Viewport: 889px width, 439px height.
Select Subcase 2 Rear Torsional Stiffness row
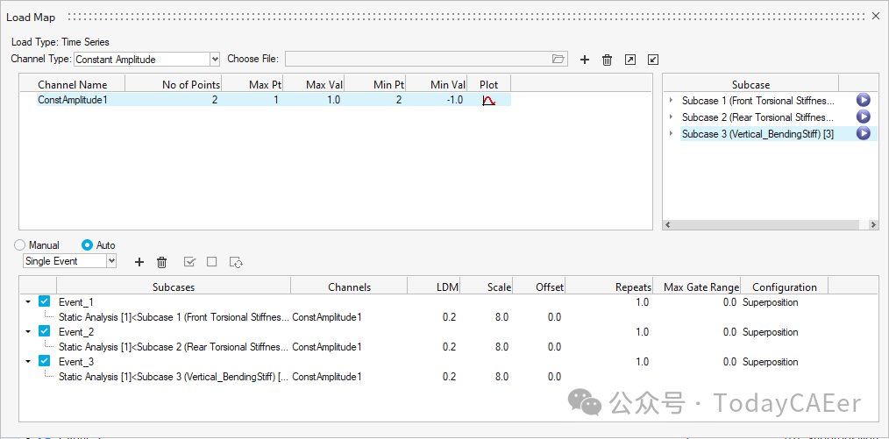point(758,117)
